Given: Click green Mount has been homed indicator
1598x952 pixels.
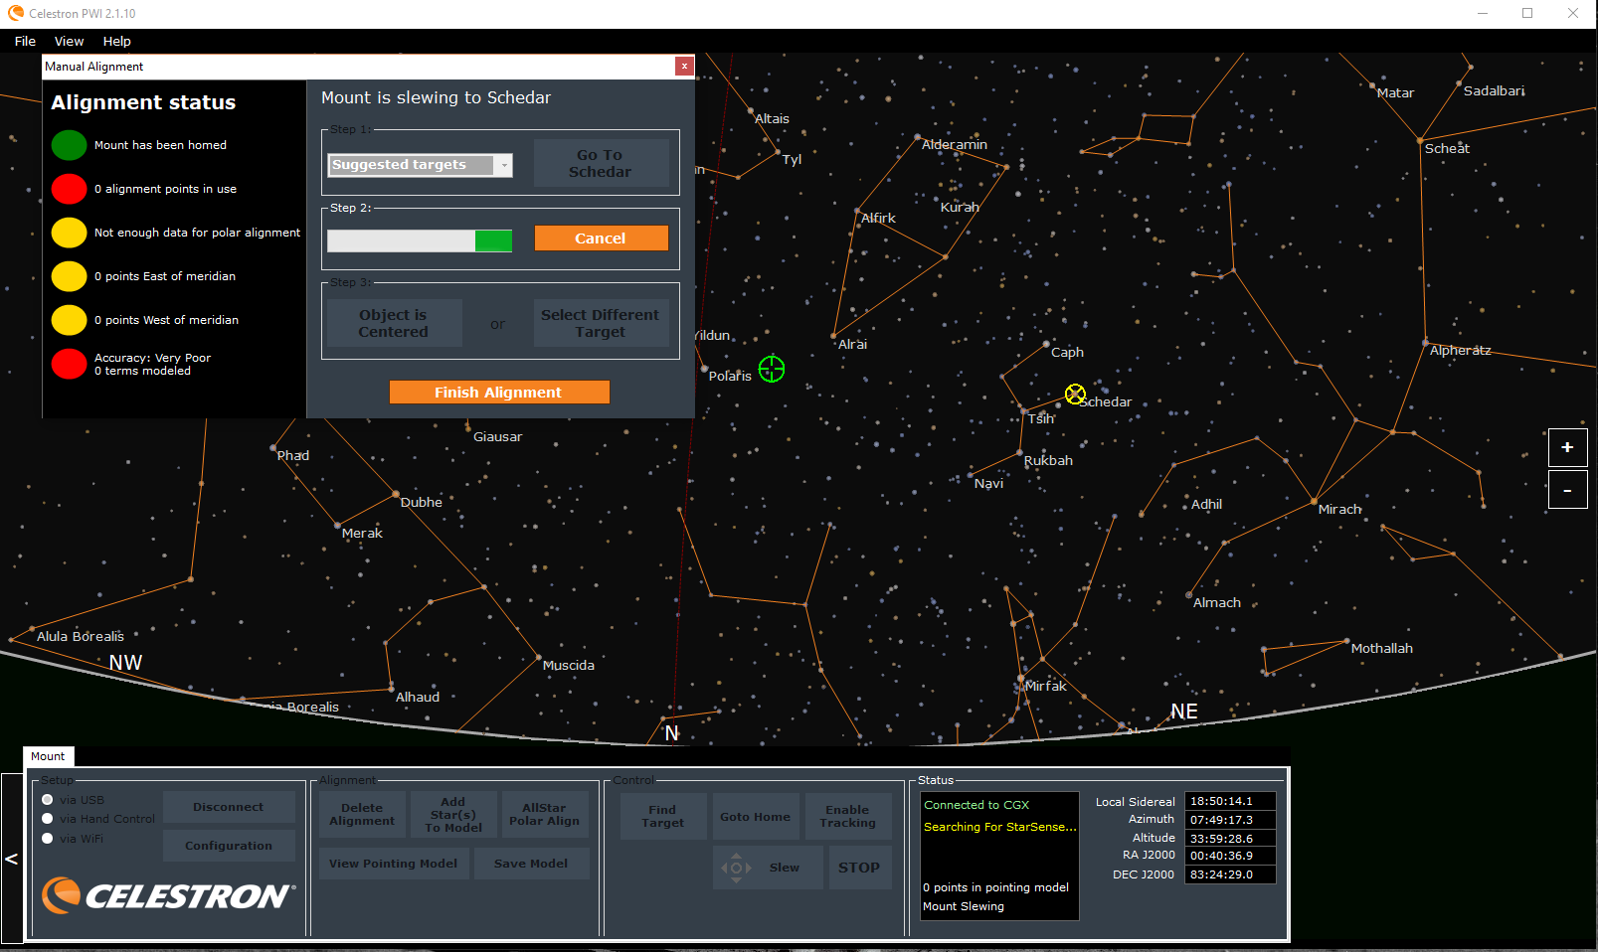Looking at the screenshot, I should coord(70,145).
